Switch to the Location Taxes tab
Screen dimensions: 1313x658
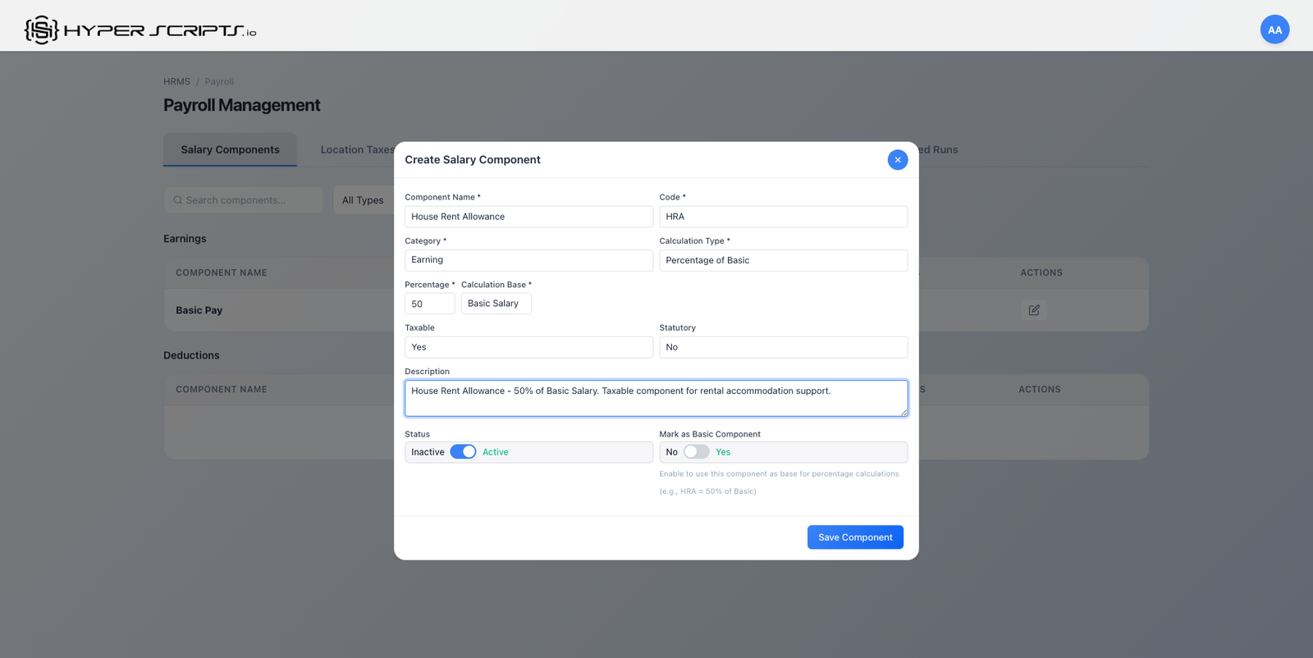pos(357,150)
